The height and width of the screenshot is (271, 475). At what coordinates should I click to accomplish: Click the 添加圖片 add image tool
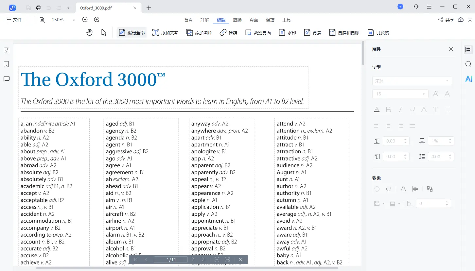(199, 32)
